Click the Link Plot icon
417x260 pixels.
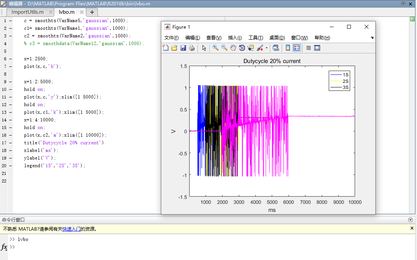(x=276, y=48)
